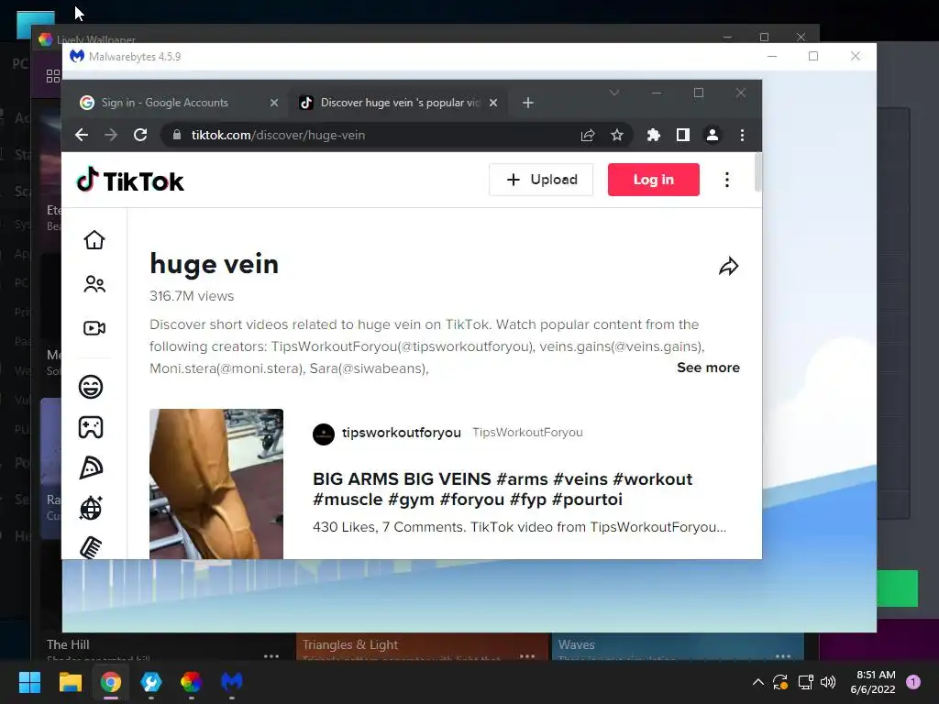The height and width of the screenshot is (704, 939).
Task: Open Malwarebytes from taskbar
Action: coord(232,682)
